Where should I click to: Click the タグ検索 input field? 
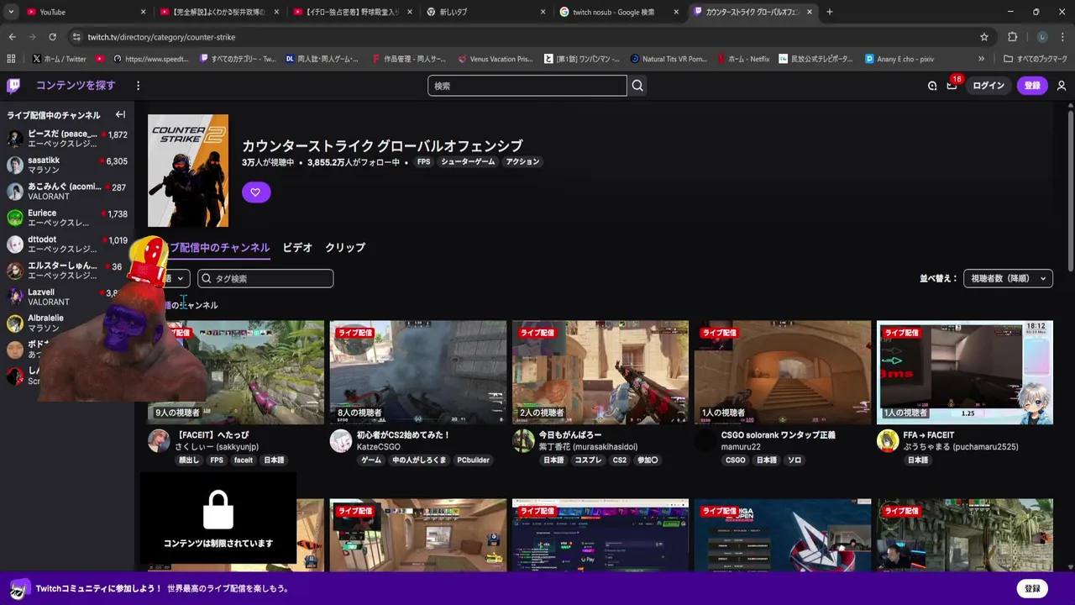point(265,278)
